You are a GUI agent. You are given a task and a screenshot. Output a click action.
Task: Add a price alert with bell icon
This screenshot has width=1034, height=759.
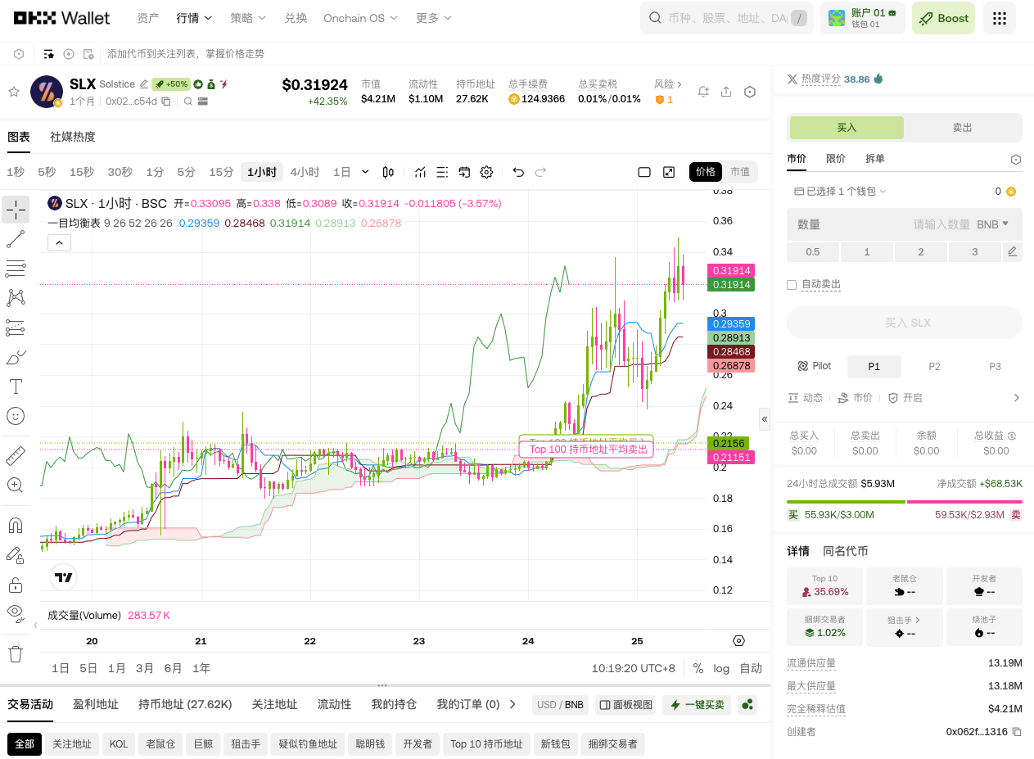[x=703, y=92]
